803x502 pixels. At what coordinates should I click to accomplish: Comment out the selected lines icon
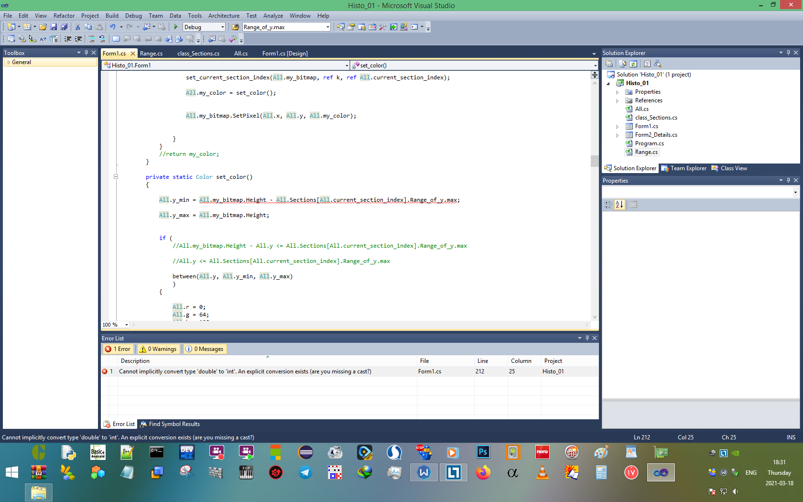92,39
